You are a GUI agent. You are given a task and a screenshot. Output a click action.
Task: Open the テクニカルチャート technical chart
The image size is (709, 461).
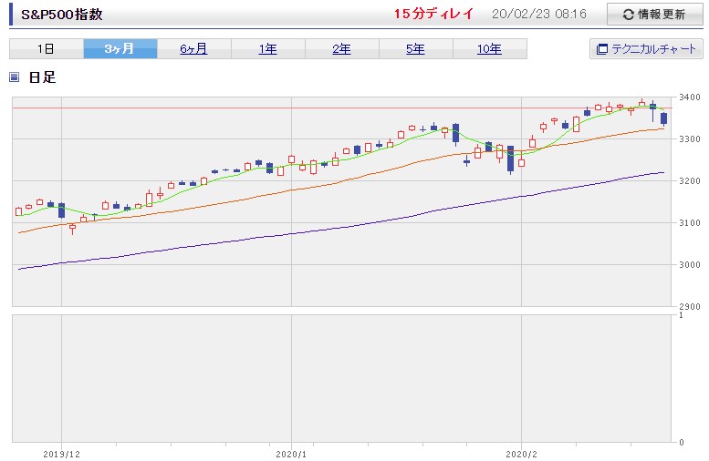[x=646, y=49]
